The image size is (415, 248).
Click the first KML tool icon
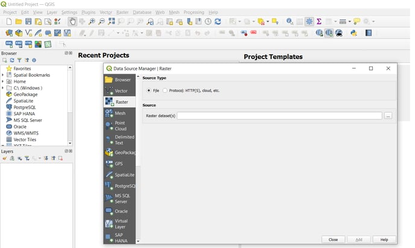9,44
